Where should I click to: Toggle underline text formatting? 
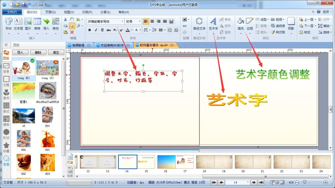coord(102,30)
